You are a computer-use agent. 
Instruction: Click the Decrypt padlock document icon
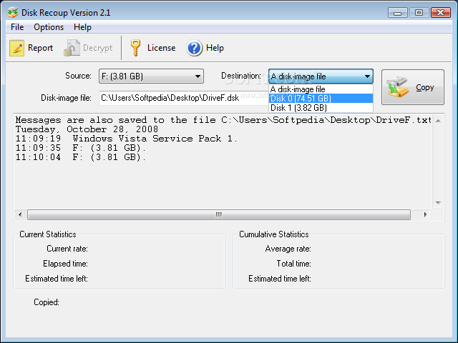point(72,48)
